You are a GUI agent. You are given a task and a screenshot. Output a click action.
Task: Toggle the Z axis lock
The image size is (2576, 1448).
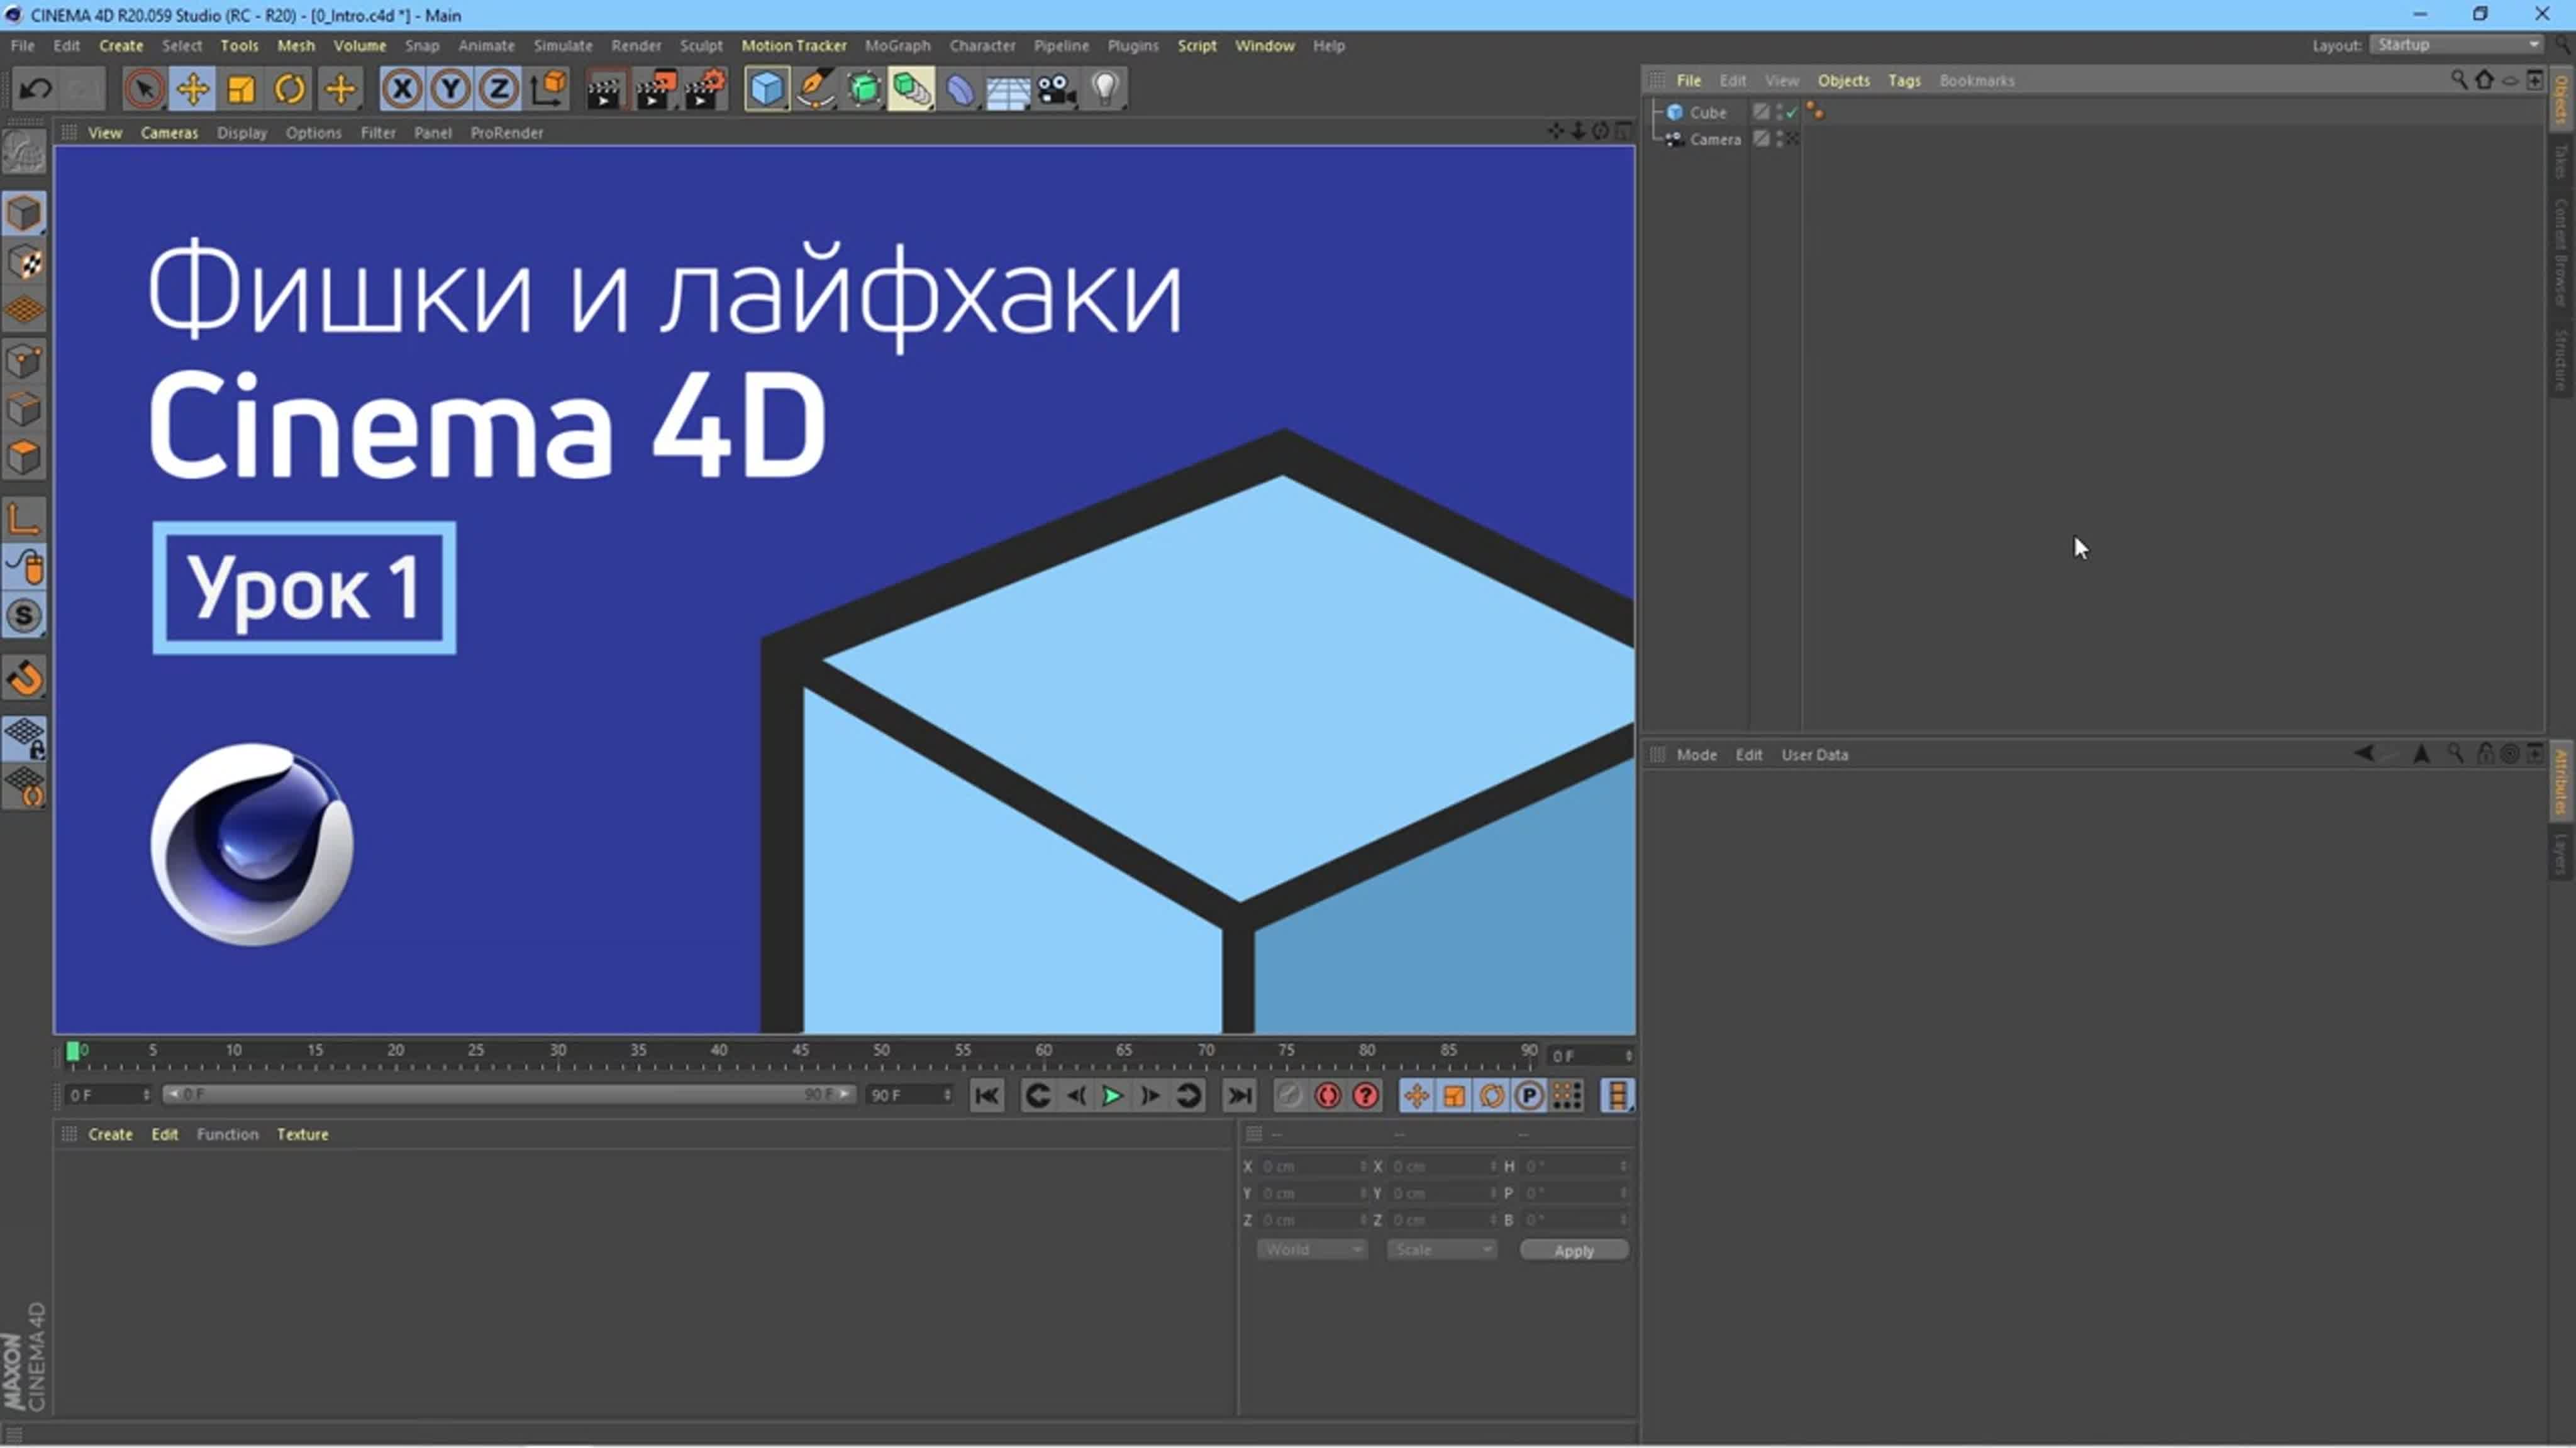pyautogui.click(x=499, y=89)
